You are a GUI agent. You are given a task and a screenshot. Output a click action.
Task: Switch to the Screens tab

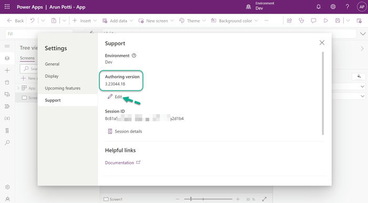click(x=27, y=58)
